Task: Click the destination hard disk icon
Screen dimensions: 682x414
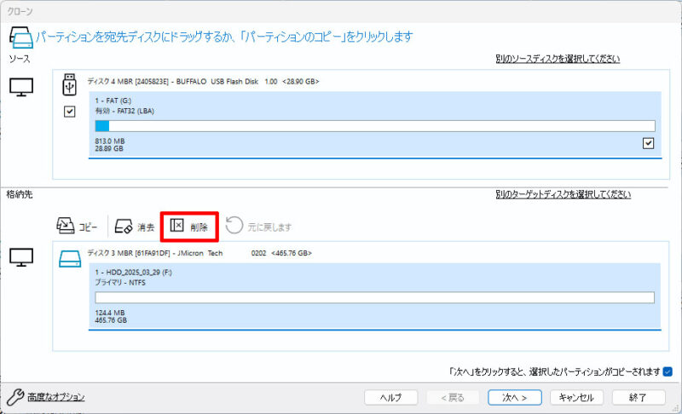Action: 70,254
